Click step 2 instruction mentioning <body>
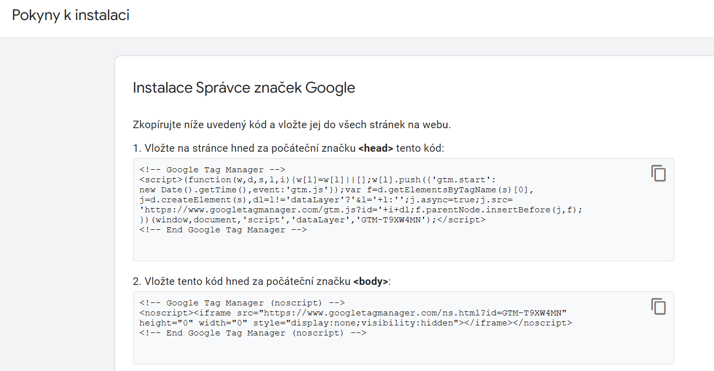Image resolution: width=714 pixels, height=371 pixels. 262,281
